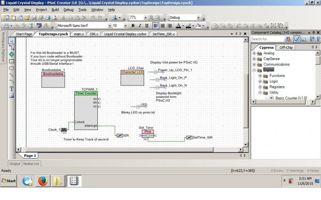Expand the Analog category
Viewport: 321px width, 200px height.
(254, 53)
